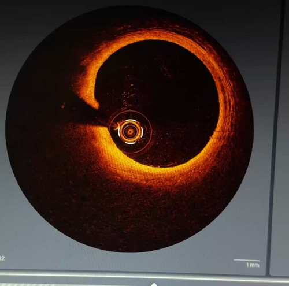Click the "1 mm" scale bar label
289x286 pixels.
253,265
